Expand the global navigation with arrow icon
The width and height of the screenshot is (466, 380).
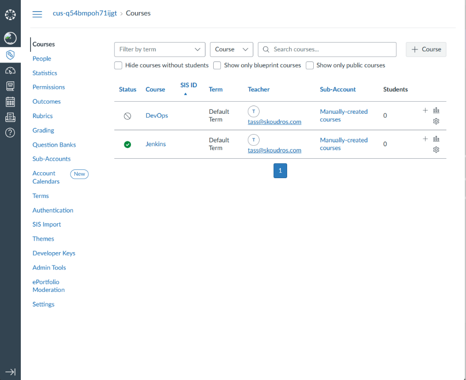click(11, 372)
